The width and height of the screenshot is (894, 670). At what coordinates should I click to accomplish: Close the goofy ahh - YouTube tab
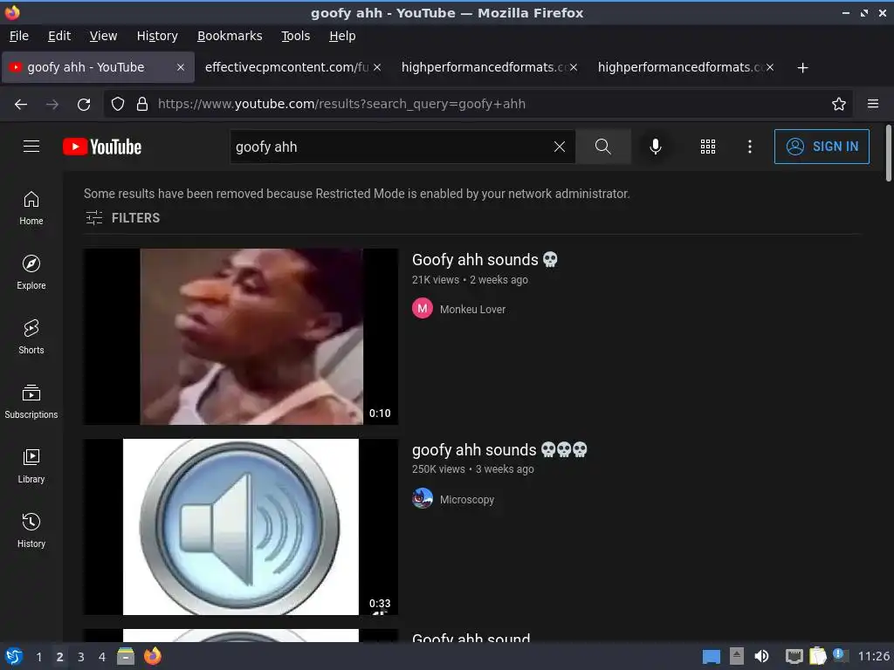(180, 67)
